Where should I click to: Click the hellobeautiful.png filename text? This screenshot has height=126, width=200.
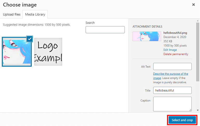[x=175, y=33]
